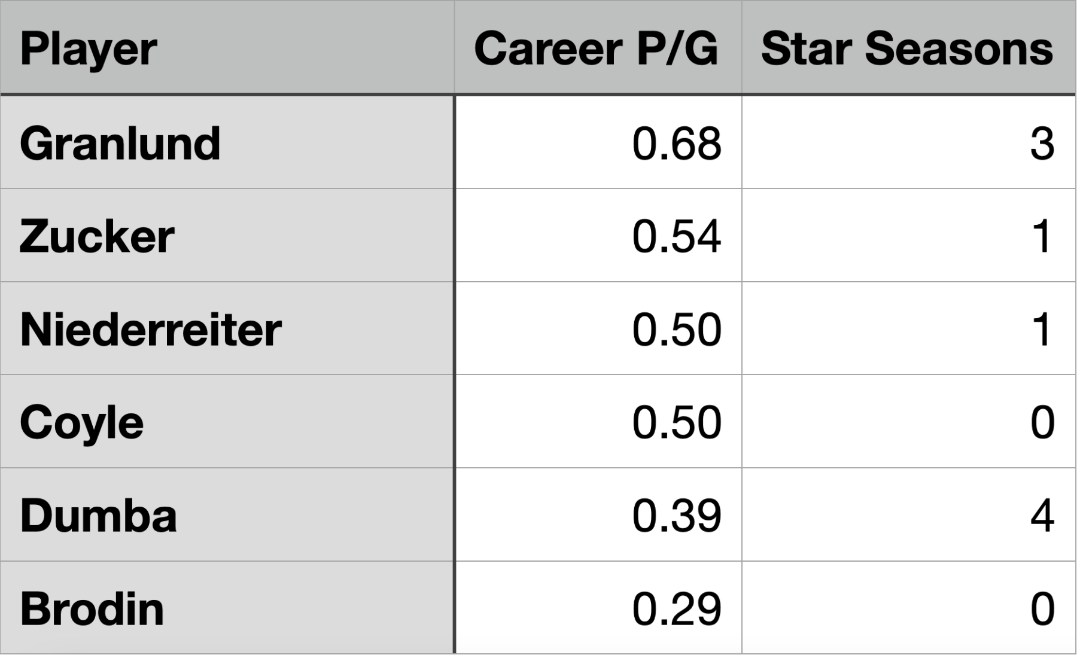Click Zucker's 0.54 career P/G cell

click(x=676, y=236)
